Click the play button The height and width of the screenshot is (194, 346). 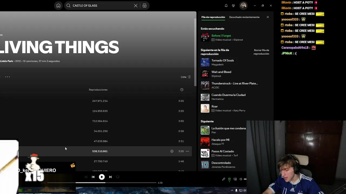[x=102, y=177]
